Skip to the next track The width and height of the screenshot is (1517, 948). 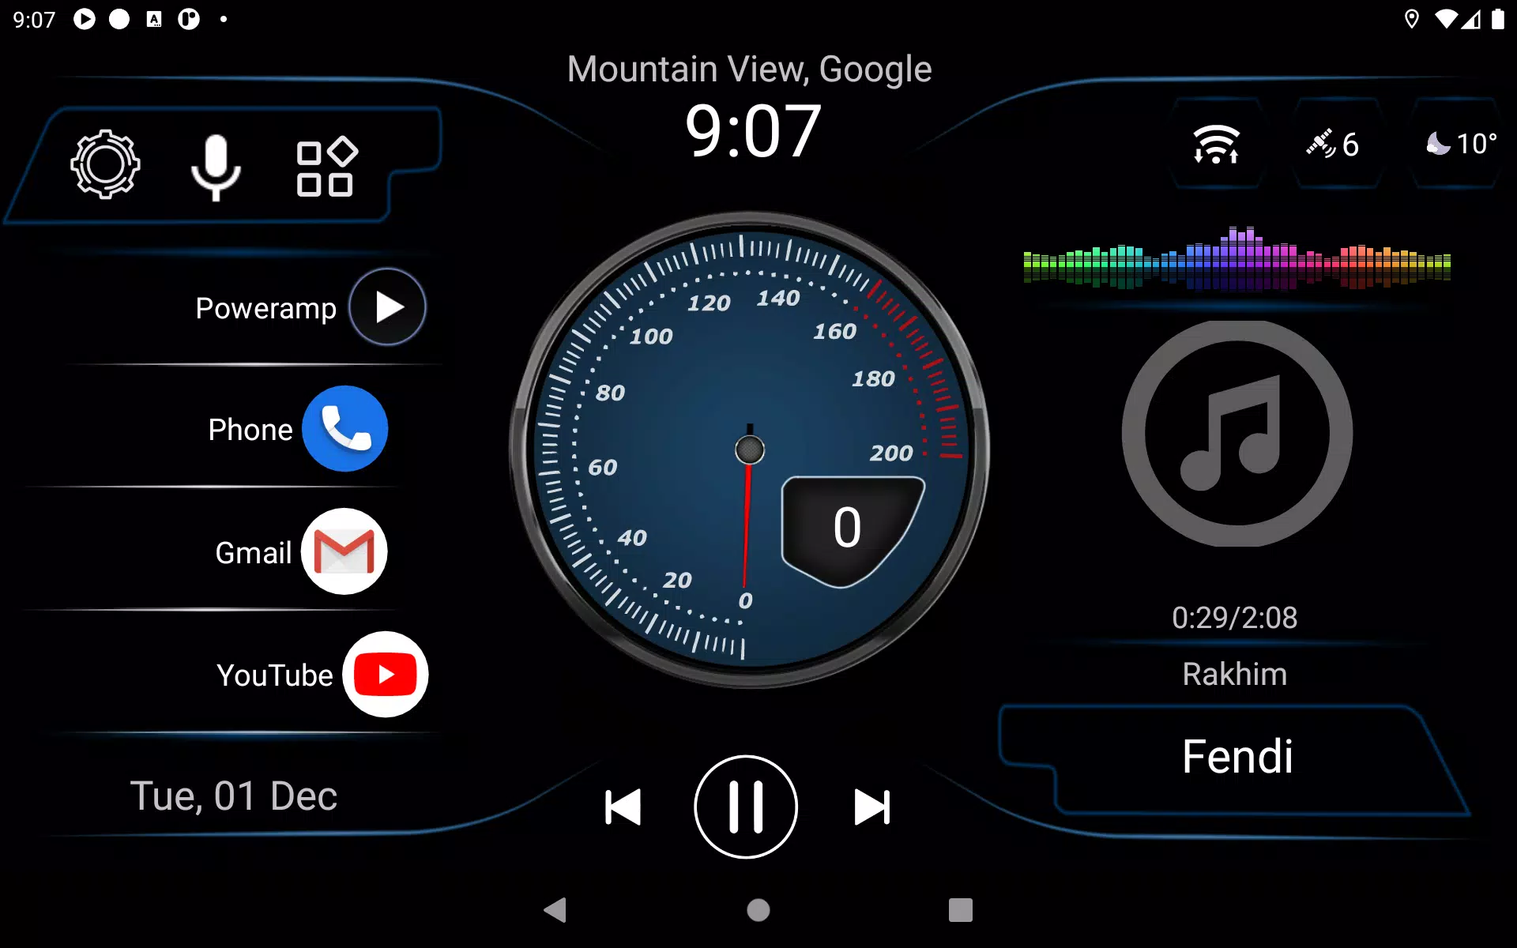[871, 807]
